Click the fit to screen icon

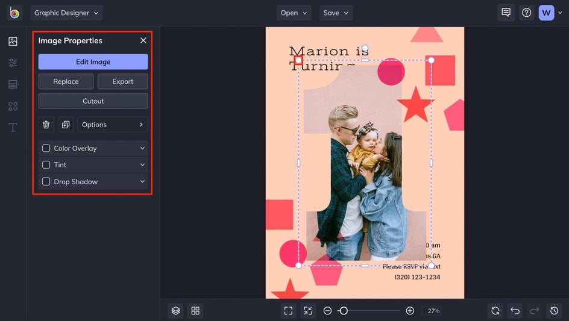(x=288, y=311)
